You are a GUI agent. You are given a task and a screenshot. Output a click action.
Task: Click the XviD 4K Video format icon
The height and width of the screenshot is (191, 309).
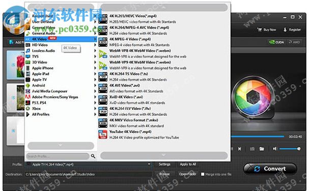tap(103, 100)
